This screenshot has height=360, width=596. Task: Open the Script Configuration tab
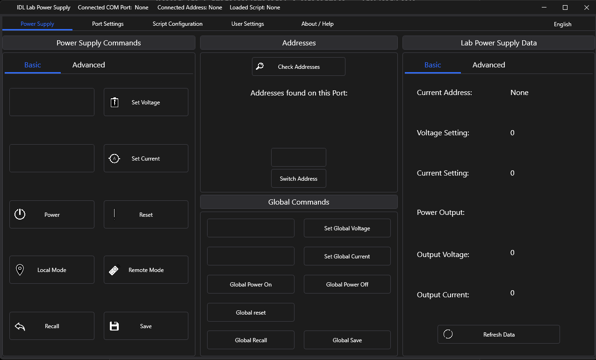coord(178,24)
